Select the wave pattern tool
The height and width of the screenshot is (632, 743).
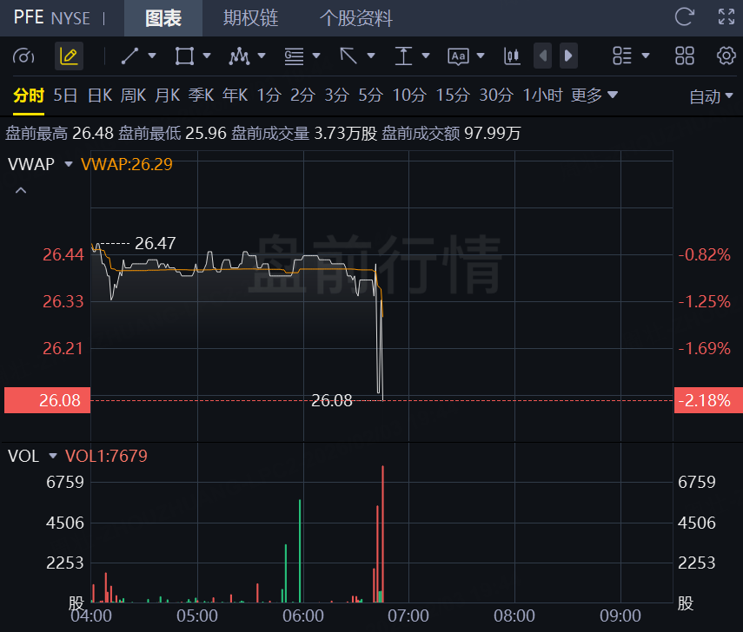(239, 56)
